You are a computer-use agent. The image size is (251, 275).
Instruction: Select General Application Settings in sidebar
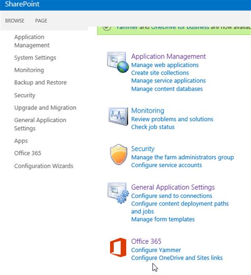pyautogui.click(x=40, y=124)
